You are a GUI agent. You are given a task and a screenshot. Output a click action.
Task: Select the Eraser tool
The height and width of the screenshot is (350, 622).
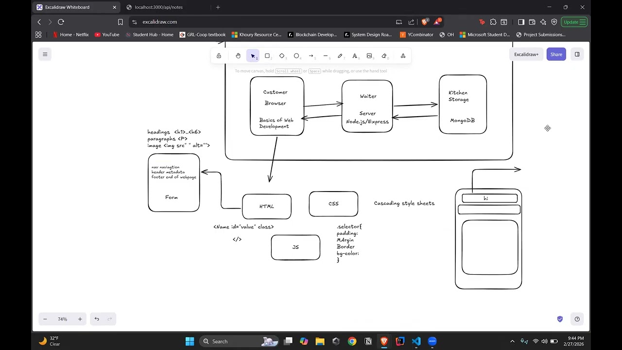(384, 56)
